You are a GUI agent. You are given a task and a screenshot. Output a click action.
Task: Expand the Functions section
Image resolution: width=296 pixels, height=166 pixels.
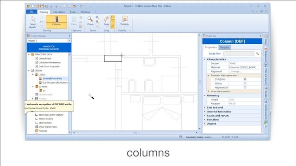coord(204,119)
